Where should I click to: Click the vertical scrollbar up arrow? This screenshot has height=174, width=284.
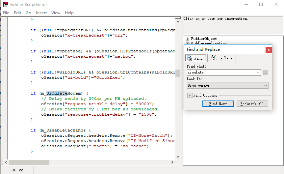(x=178, y=22)
